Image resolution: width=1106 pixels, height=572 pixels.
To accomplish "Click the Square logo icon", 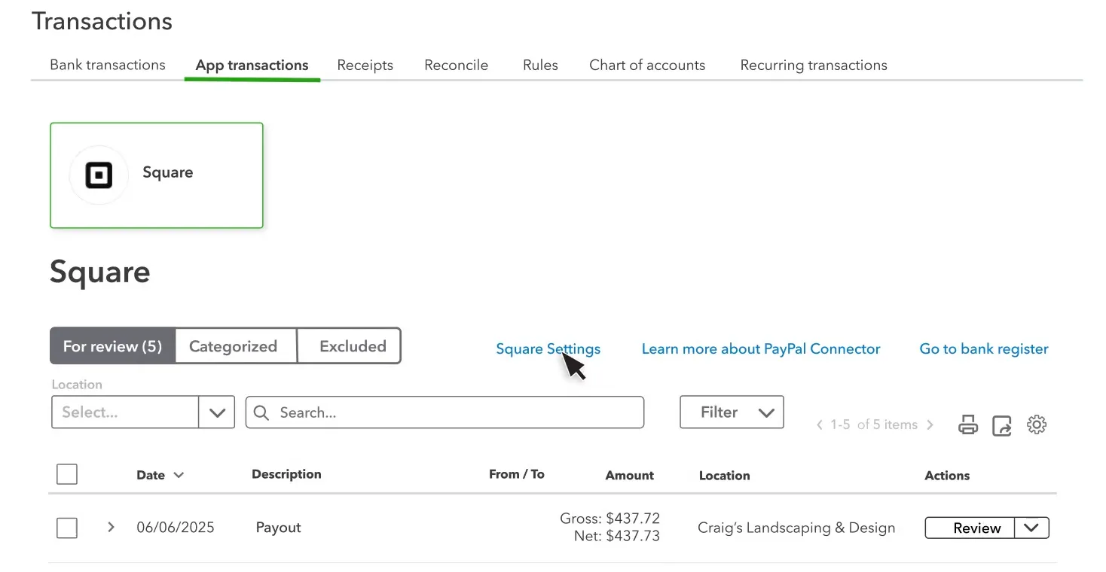I will [99, 175].
